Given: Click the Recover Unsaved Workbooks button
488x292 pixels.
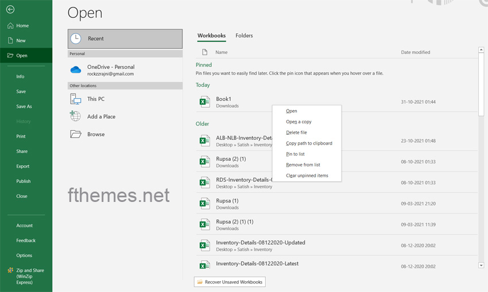Looking at the screenshot, I should pos(230,282).
